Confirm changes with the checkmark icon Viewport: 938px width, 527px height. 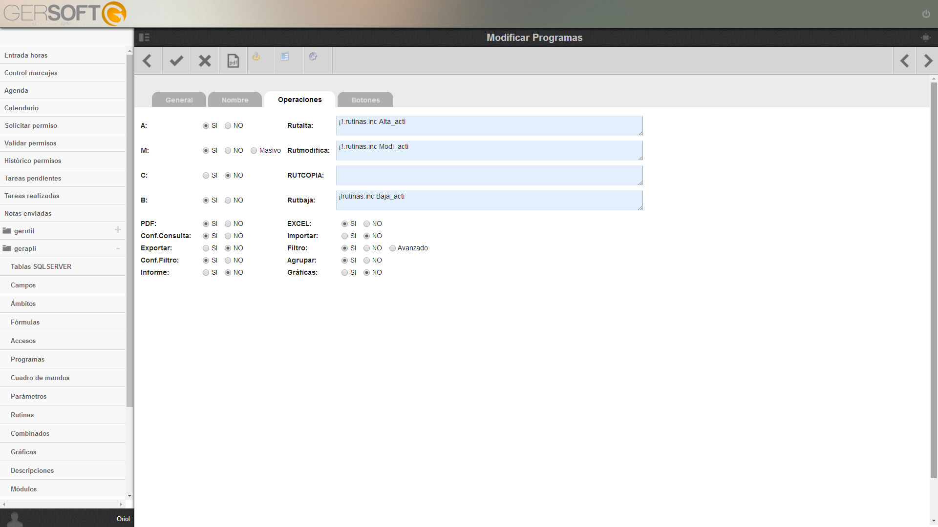click(x=176, y=61)
